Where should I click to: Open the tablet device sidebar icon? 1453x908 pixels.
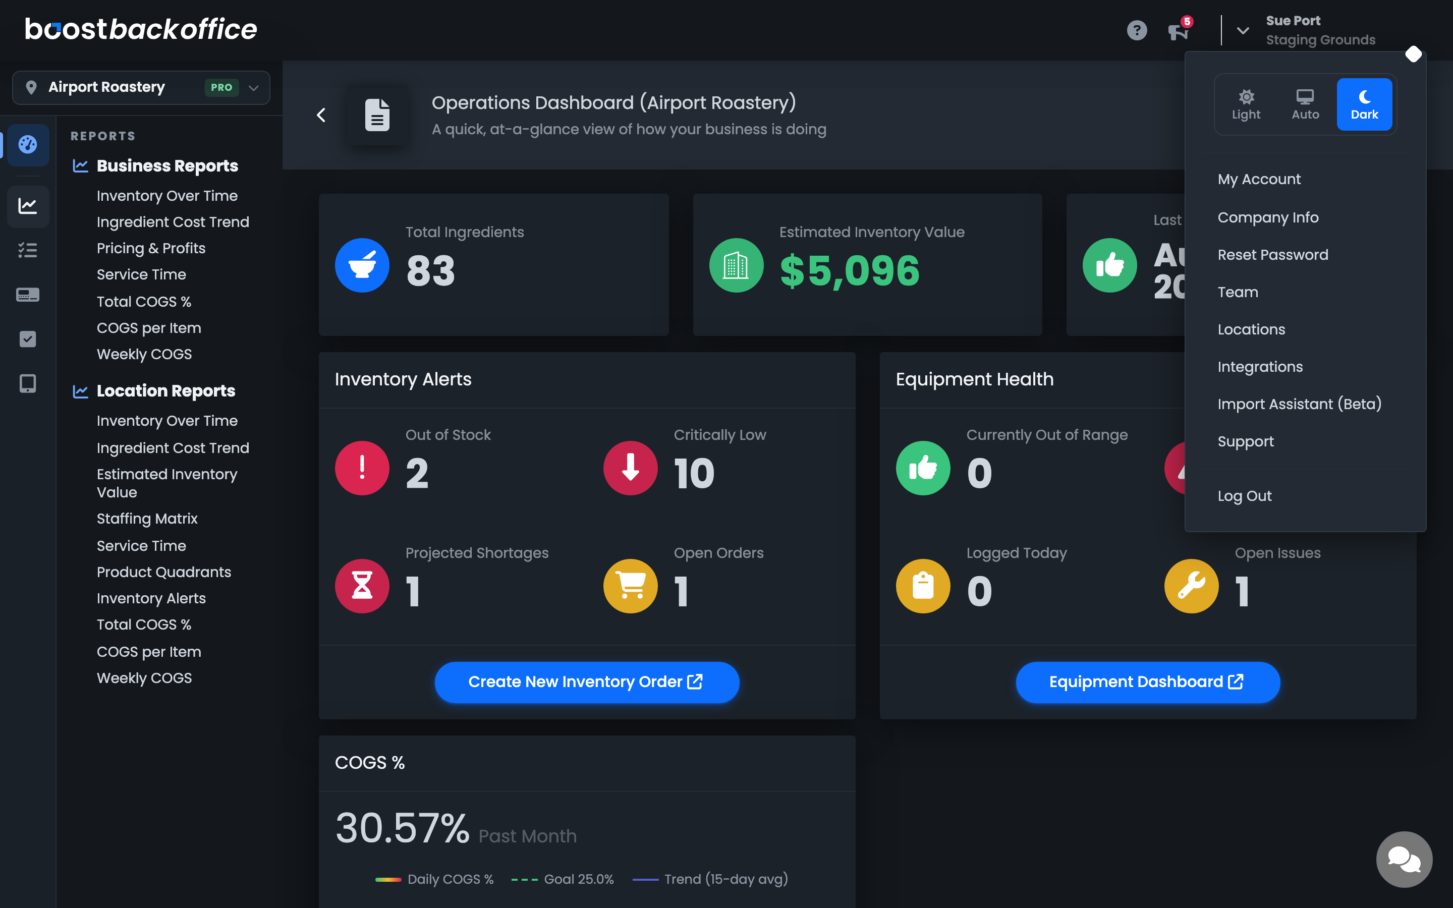(x=28, y=383)
